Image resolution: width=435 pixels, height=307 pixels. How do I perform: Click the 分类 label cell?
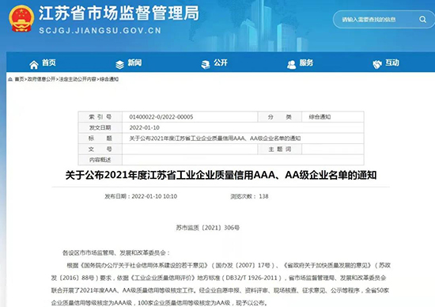(280, 117)
